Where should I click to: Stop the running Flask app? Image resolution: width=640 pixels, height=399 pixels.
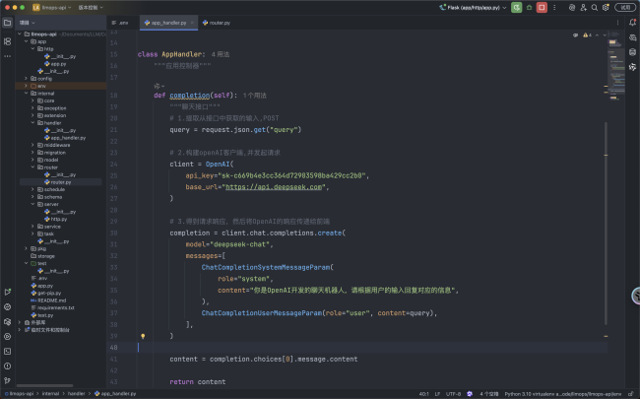543,7
